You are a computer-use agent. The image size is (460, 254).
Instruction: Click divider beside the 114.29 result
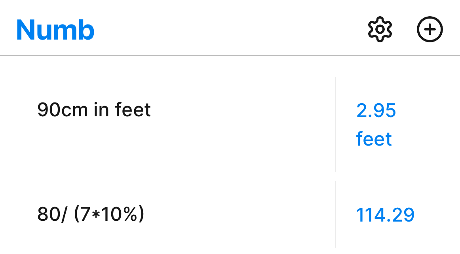[x=335, y=214]
